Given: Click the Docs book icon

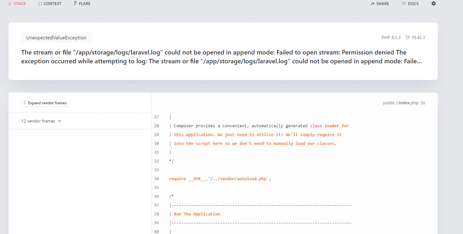Looking at the screenshot, I should pos(404,3).
